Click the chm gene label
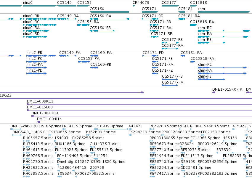 click(201, 9)
